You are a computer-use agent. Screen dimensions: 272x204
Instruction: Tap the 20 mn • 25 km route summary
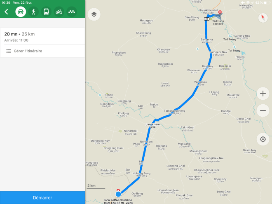pyautogui.click(x=42, y=36)
